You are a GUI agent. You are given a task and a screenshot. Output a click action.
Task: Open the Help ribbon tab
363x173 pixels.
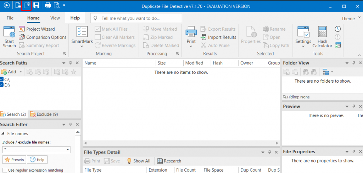click(x=75, y=18)
